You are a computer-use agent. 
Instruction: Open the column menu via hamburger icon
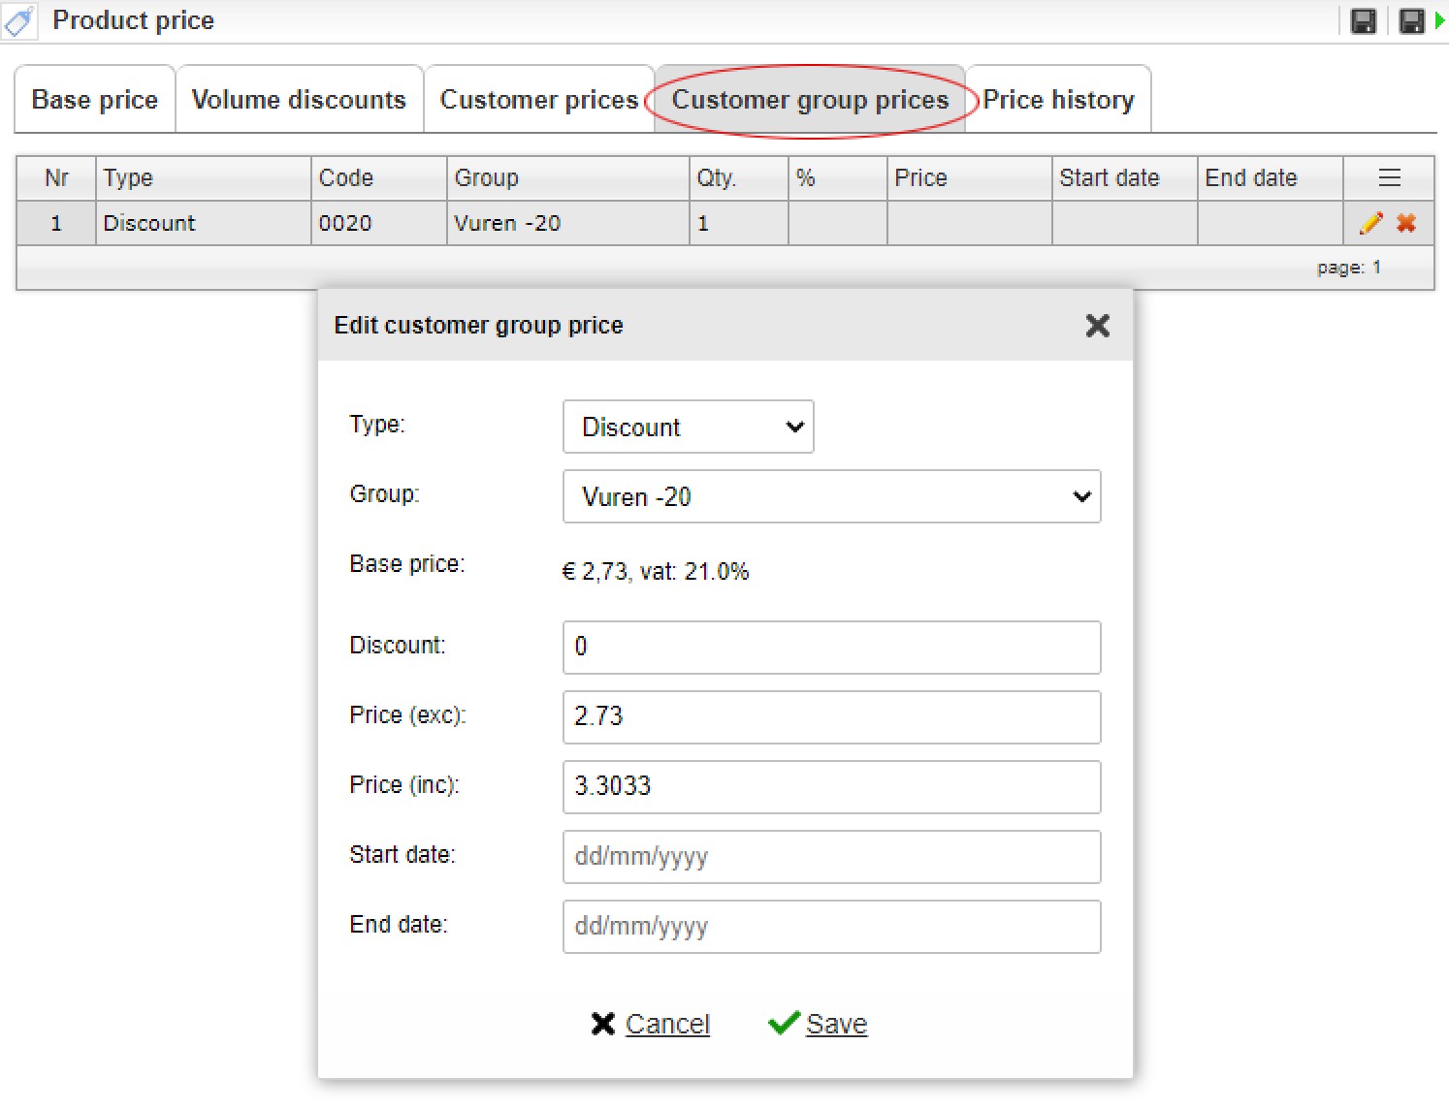pyautogui.click(x=1388, y=177)
